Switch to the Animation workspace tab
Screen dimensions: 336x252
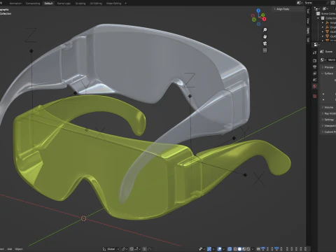[15, 3]
